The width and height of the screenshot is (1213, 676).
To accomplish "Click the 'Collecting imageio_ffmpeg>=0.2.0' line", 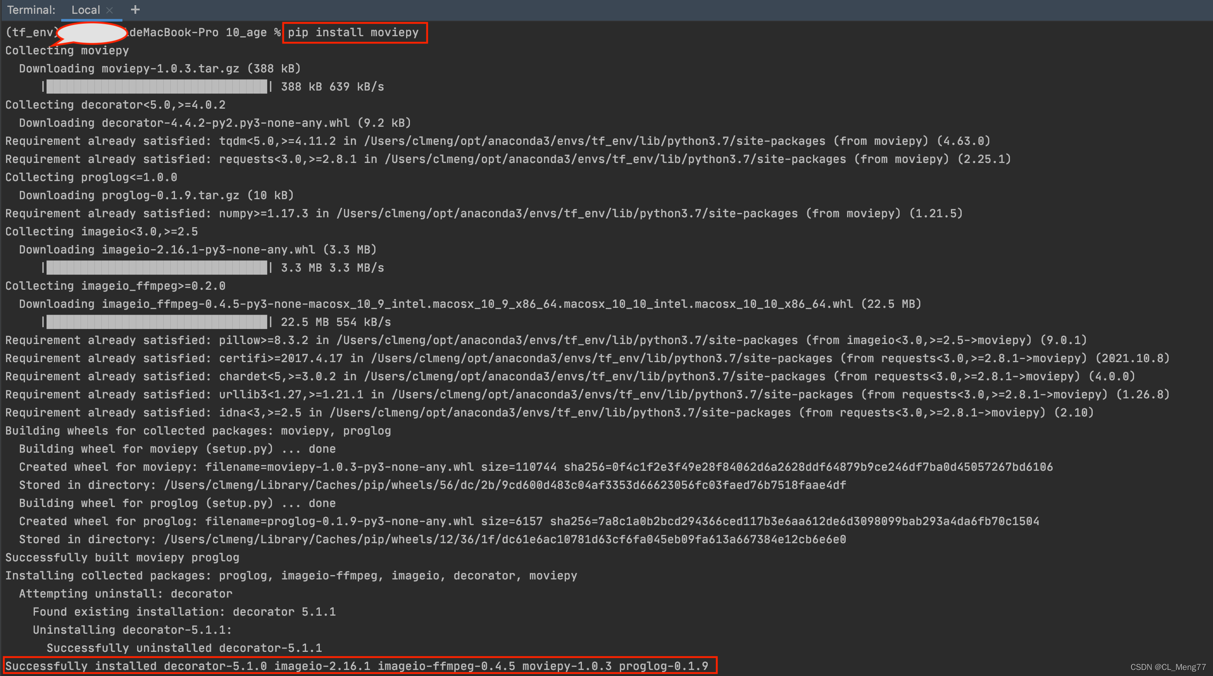I will (115, 286).
